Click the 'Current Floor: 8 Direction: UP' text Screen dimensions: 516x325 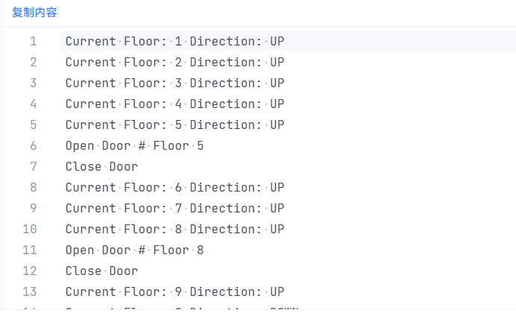pyautogui.click(x=174, y=230)
